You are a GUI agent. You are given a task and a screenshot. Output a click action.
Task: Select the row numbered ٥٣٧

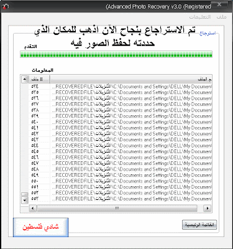pos(121,104)
